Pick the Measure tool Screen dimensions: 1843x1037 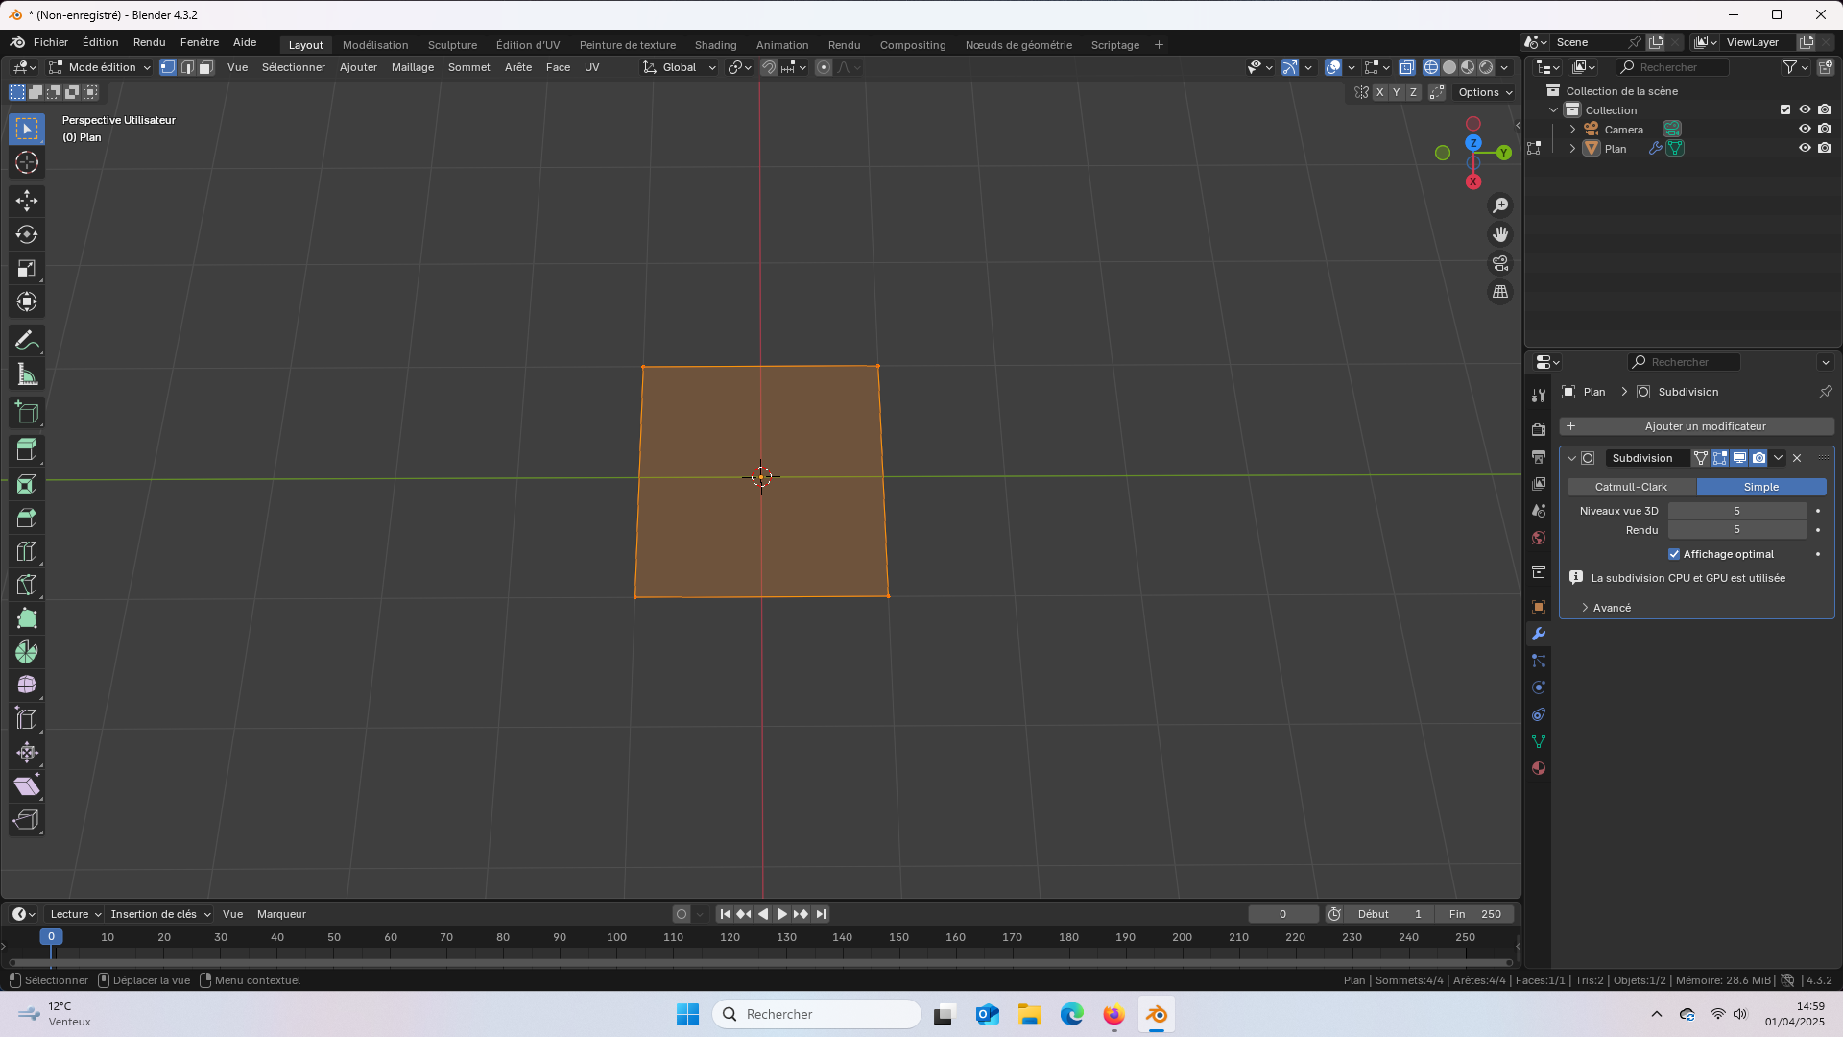pos(27,374)
